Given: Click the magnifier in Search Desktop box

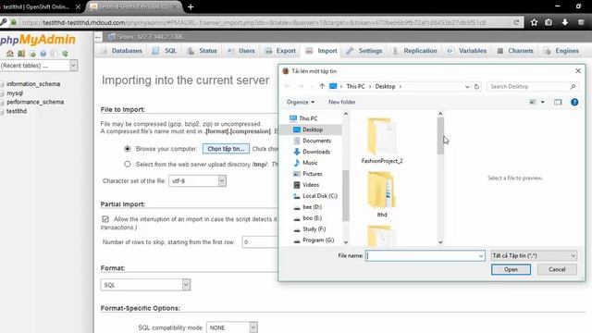Looking at the screenshot, I should (573, 86).
